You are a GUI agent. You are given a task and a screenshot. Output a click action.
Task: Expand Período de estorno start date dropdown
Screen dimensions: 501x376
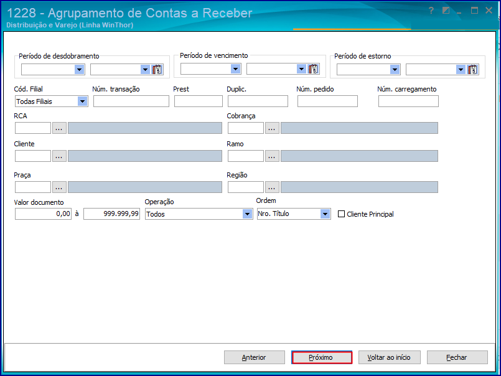(395, 69)
